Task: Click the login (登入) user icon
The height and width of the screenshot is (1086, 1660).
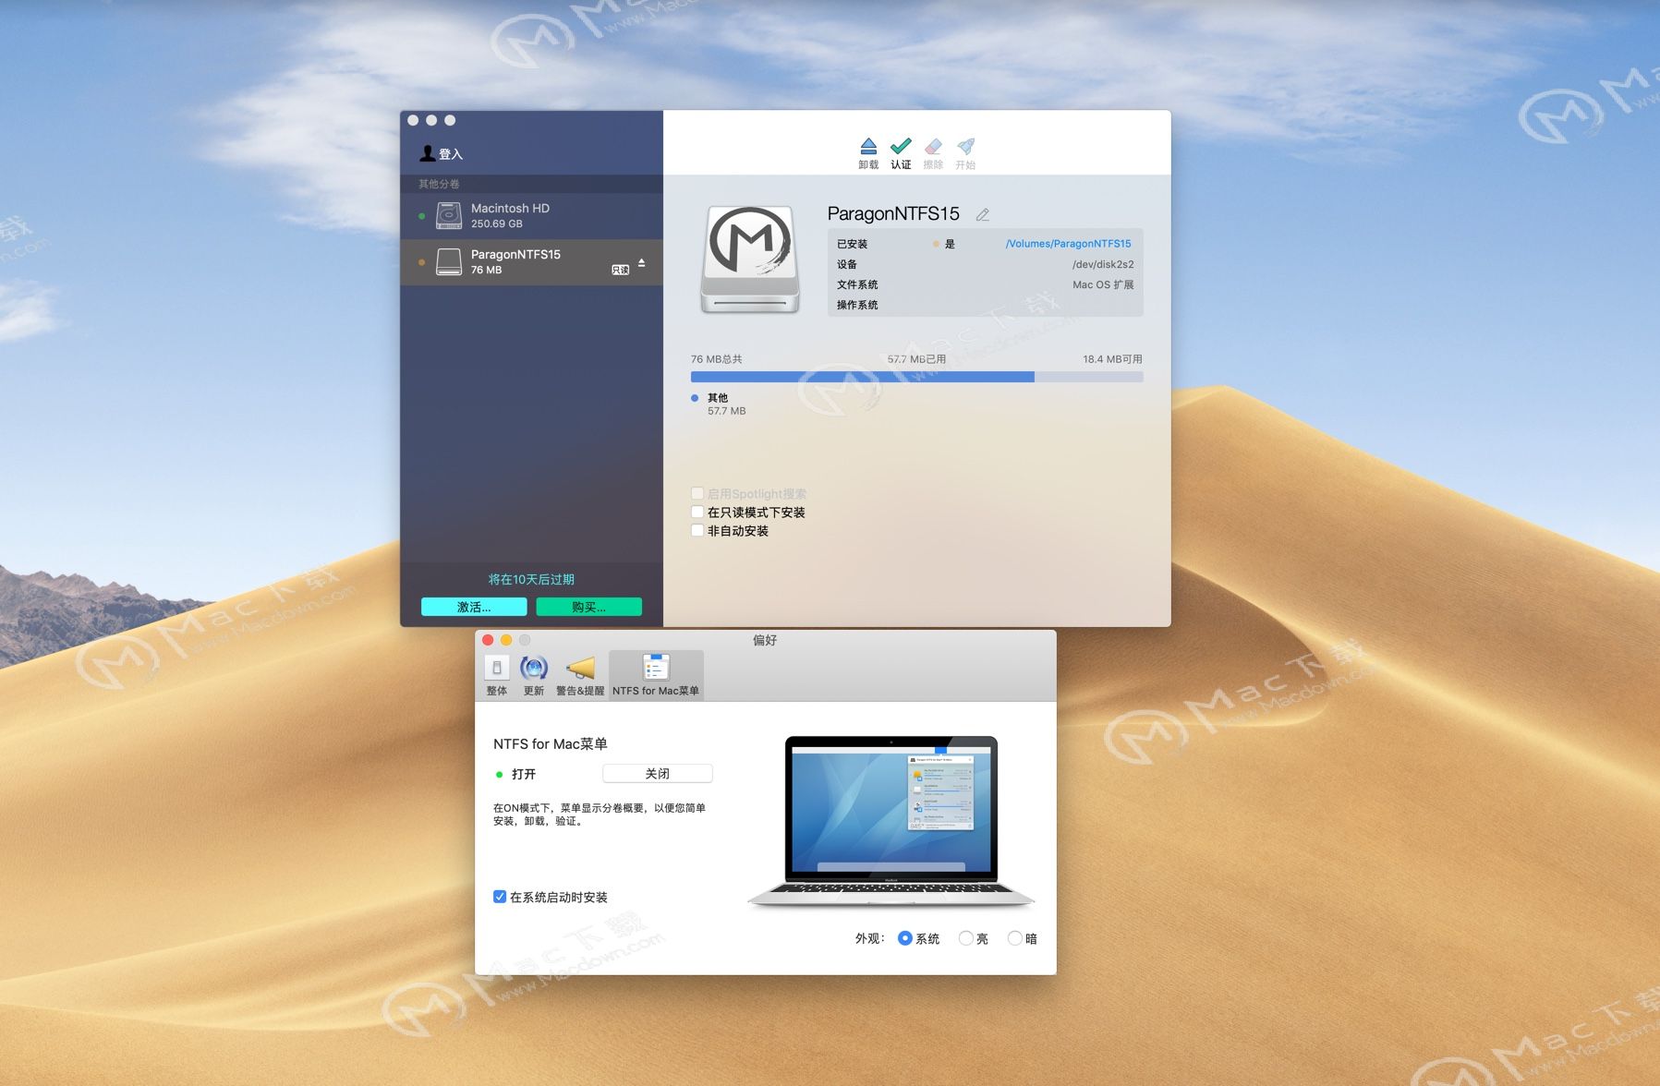Action: click(x=428, y=153)
